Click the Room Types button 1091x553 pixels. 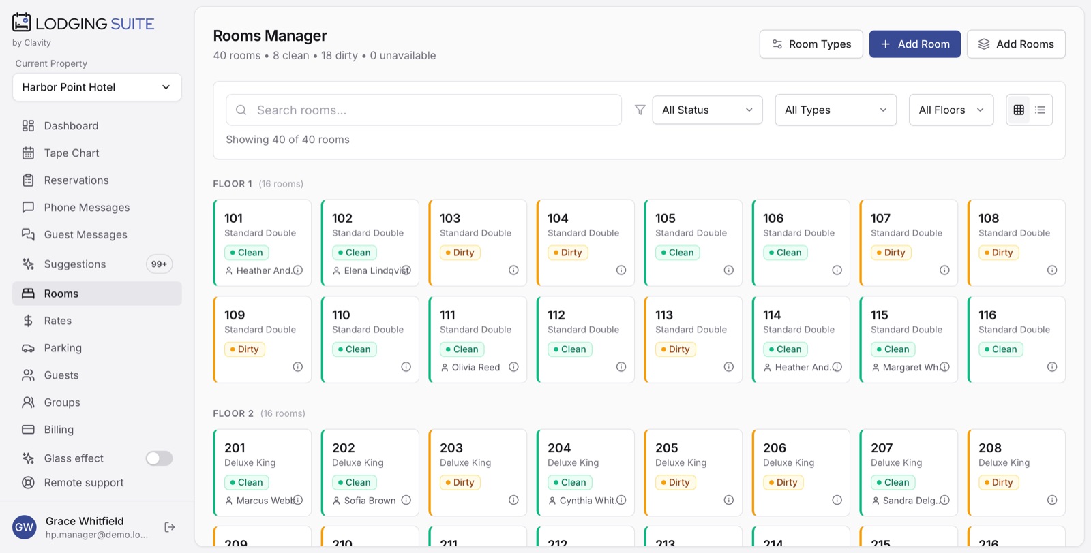pyautogui.click(x=811, y=44)
